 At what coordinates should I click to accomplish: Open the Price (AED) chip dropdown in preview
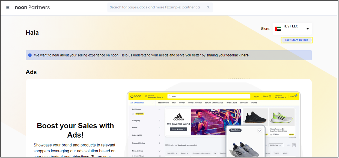[172, 153]
